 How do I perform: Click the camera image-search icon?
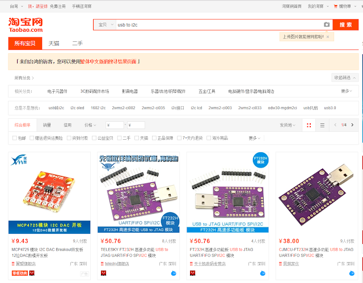click(x=327, y=24)
